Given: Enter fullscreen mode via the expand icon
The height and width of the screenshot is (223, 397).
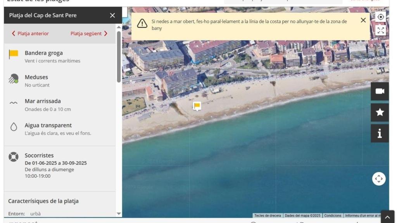Looking at the screenshot, I should coord(380,30).
